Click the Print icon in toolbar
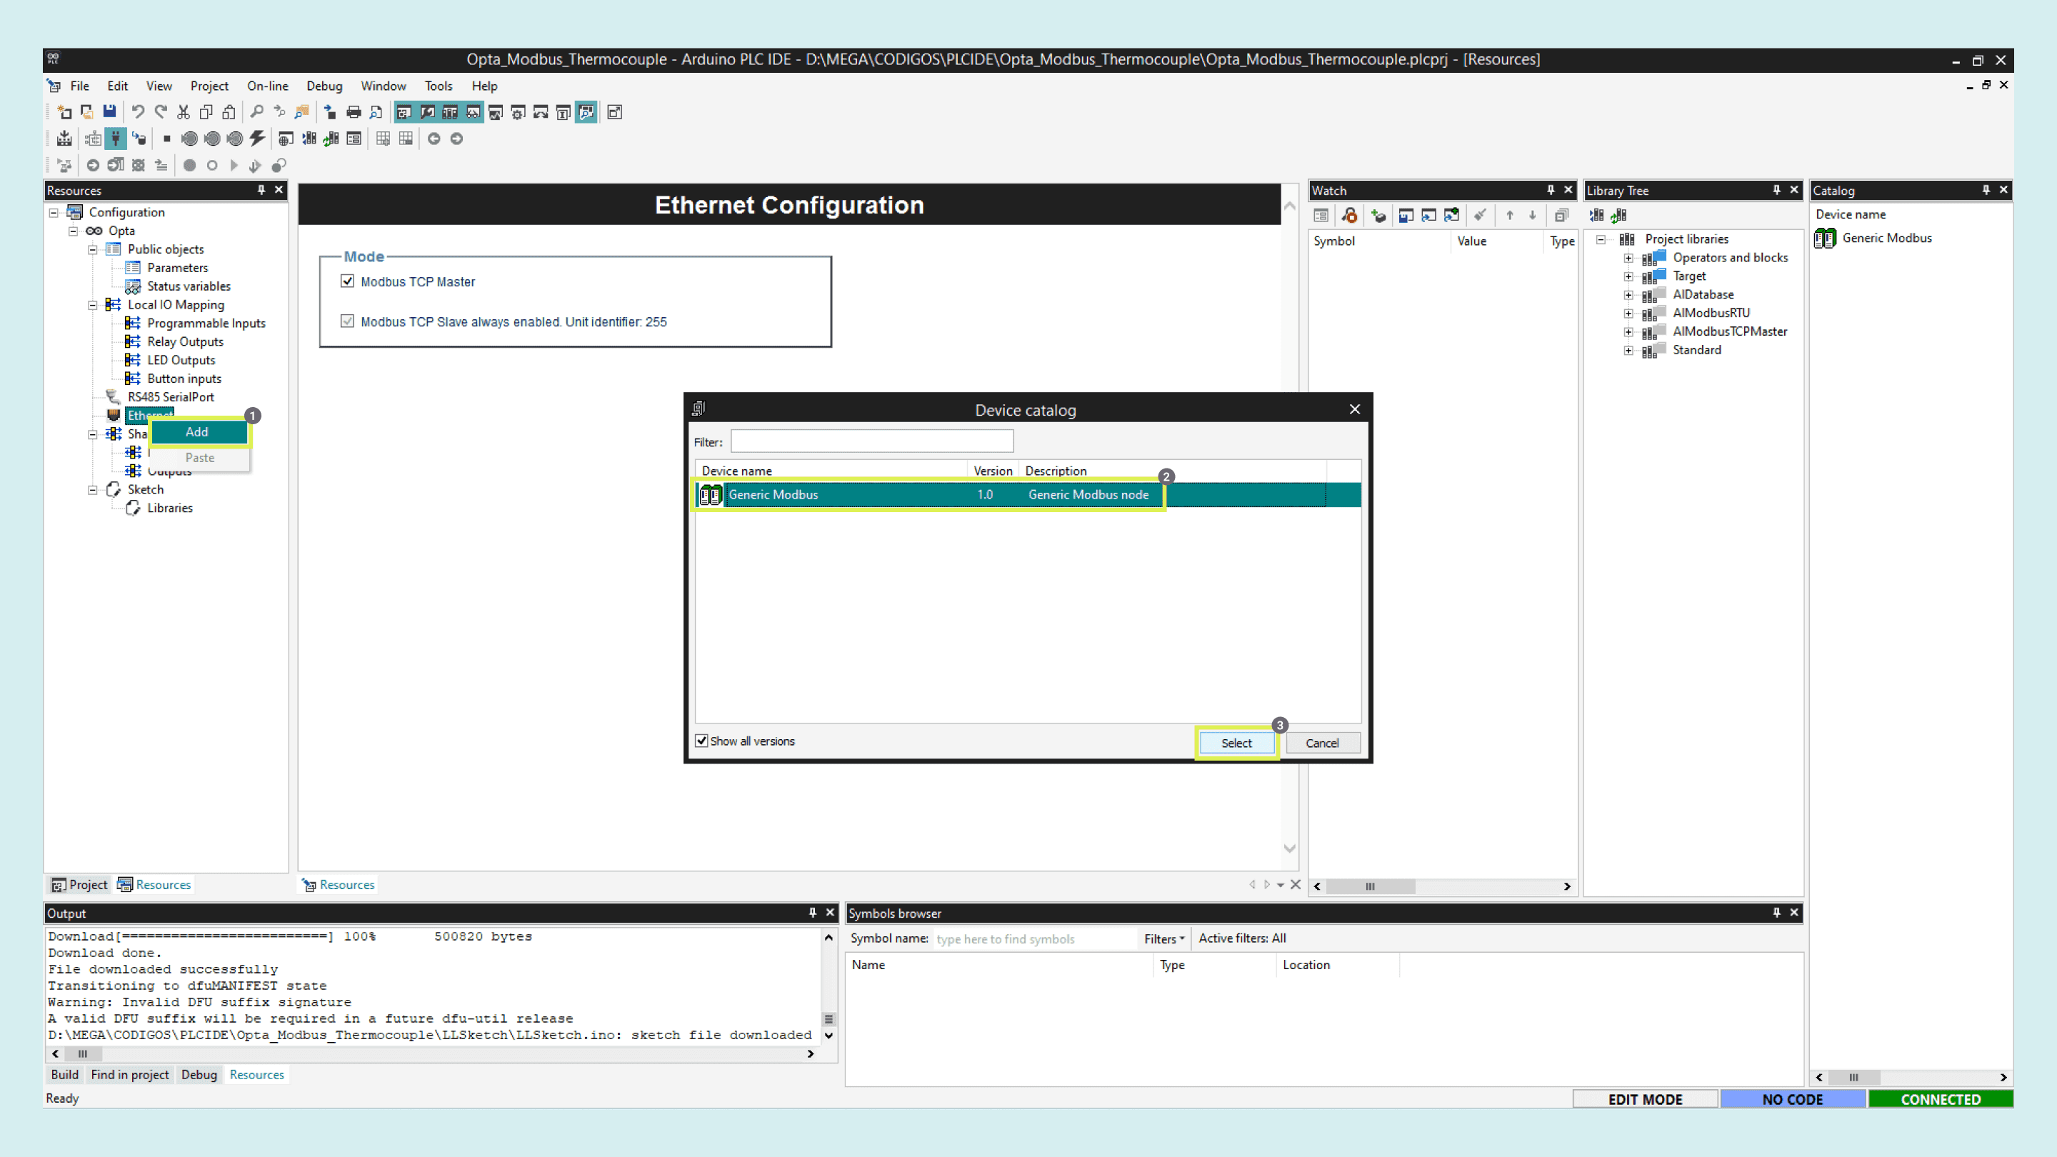The width and height of the screenshot is (2057, 1157). (x=353, y=112)
